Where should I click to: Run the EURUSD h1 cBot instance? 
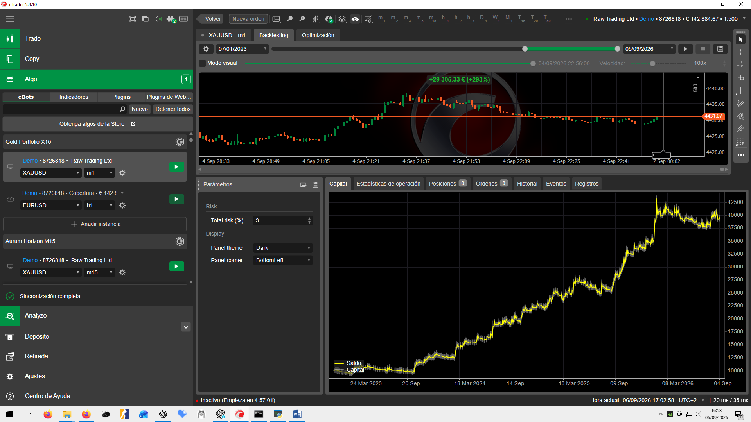point(176,199)
